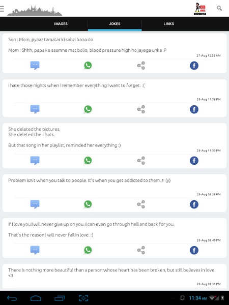Viewport: 229px width, 305px height.
Task: Open the 'nothing more beautiful' joke card
Action: 114,277
